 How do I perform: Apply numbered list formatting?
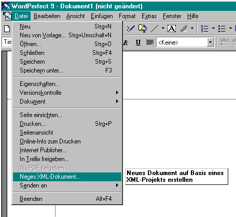tap(205, 28)
